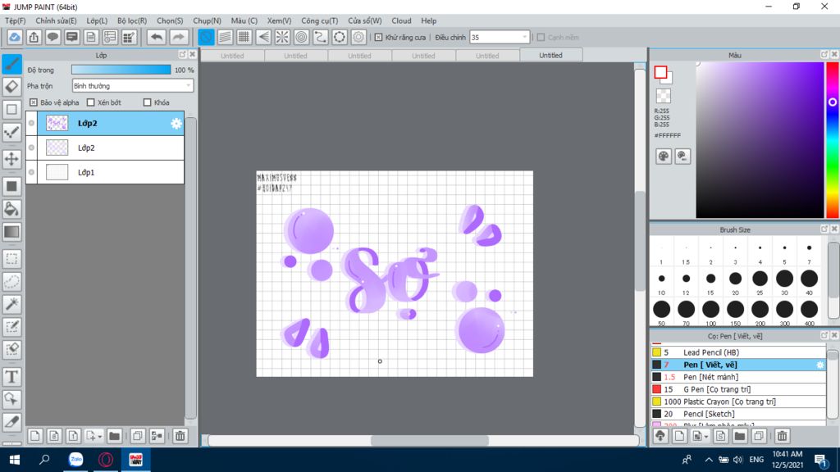Enable the crosshatch grid snap guide
840x472 pixels.
244,37
